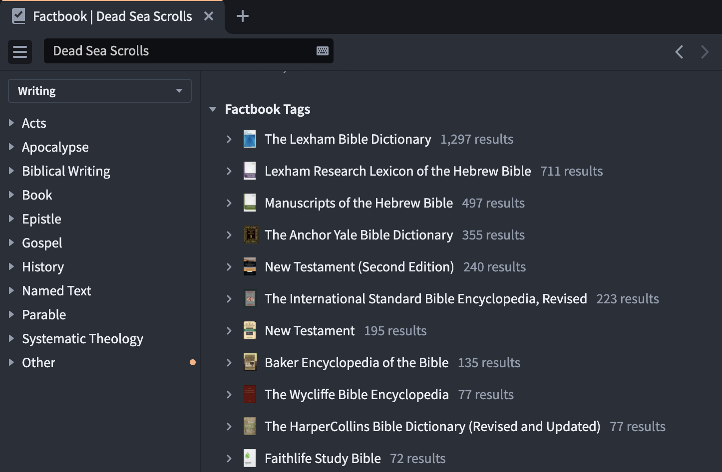Image resolution: width=722 pixels, height=472 pixels.
Task: Select the Parable item in sidebar
Action: coord(44,315)
